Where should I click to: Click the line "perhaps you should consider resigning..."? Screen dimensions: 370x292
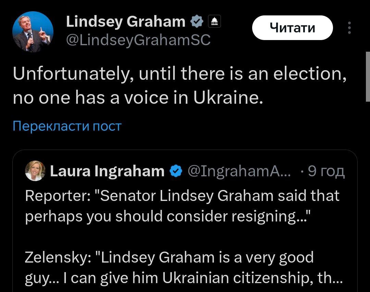coord(168,217)
